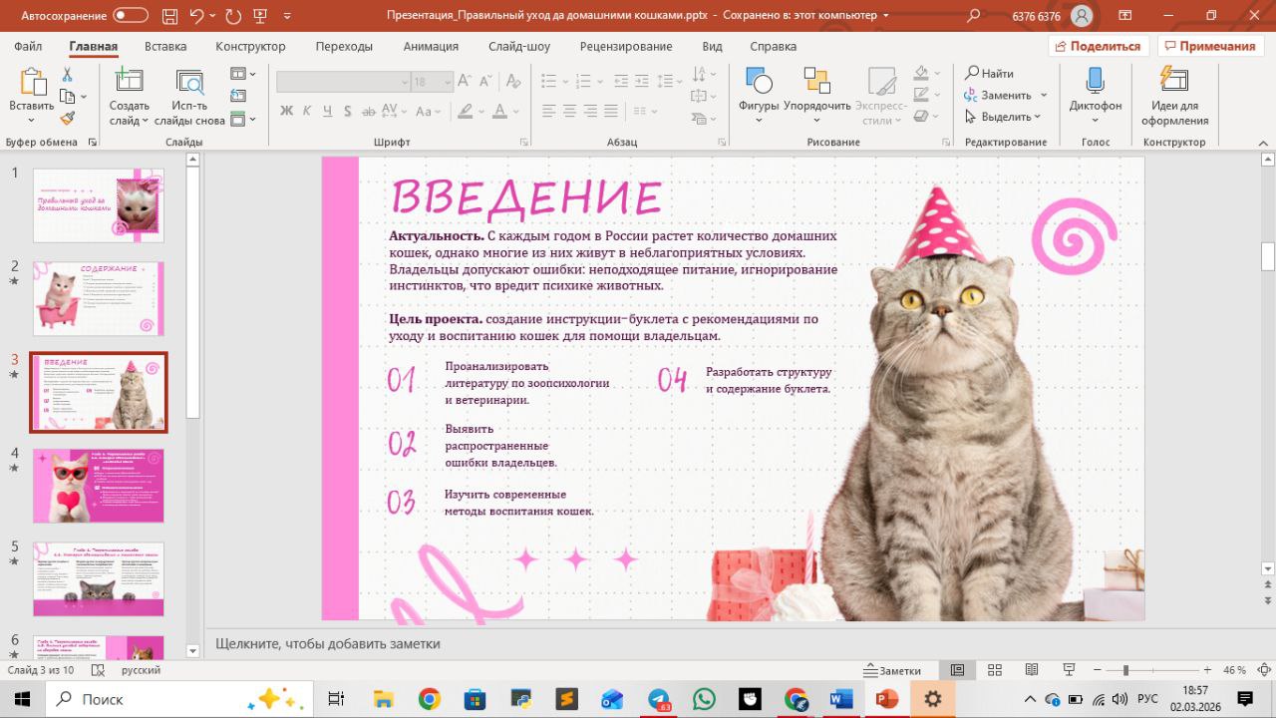This screenshot has height=718, width=1276.
Task: Switch to slide sorter view icon
Action: pyautogui.click(x=994, y=670)
